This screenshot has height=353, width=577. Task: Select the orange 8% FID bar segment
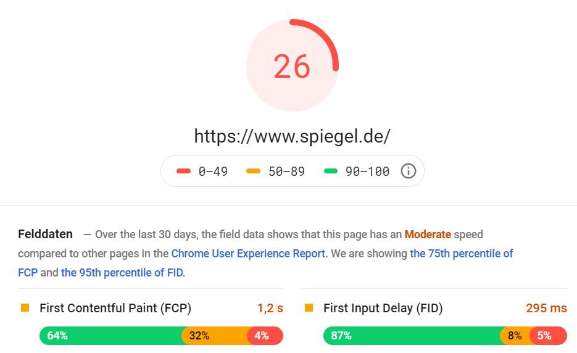click(x=515, y=336)
